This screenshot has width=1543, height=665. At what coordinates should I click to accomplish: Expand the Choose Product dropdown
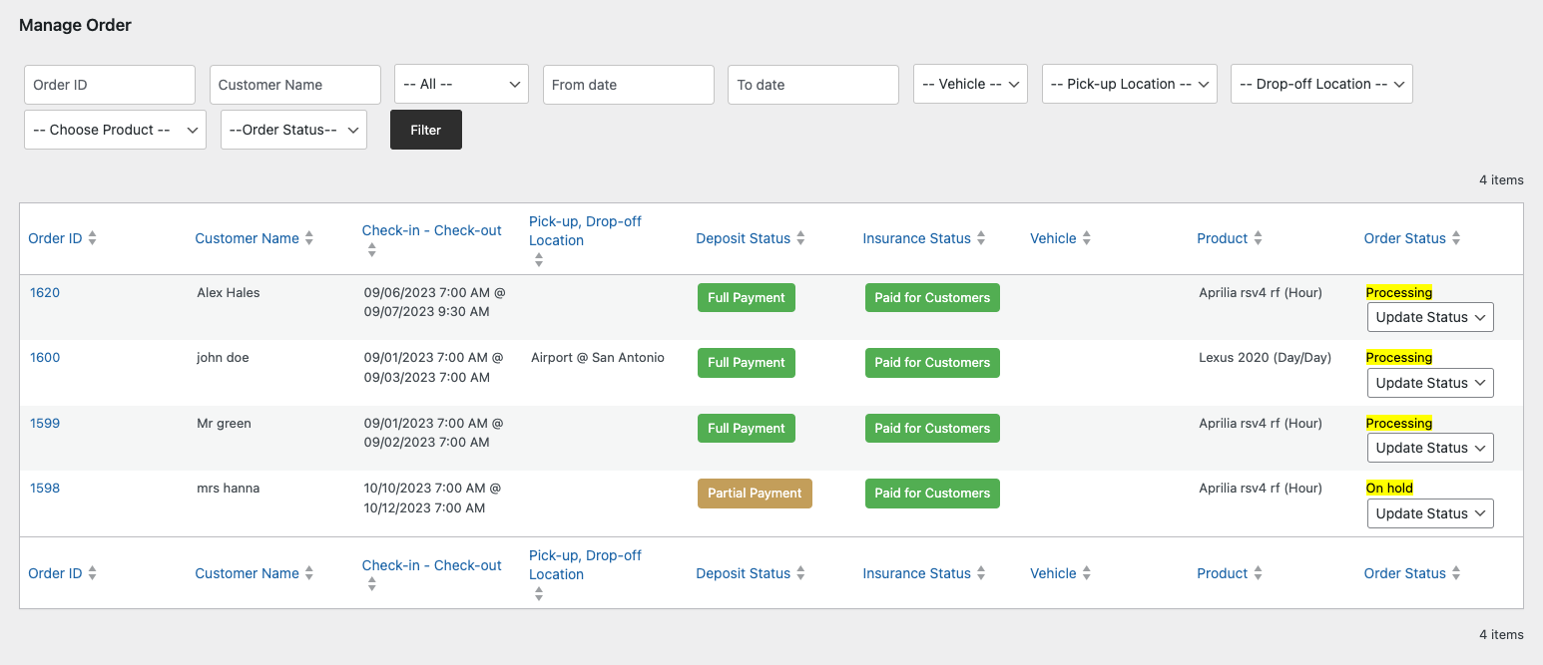114,130
